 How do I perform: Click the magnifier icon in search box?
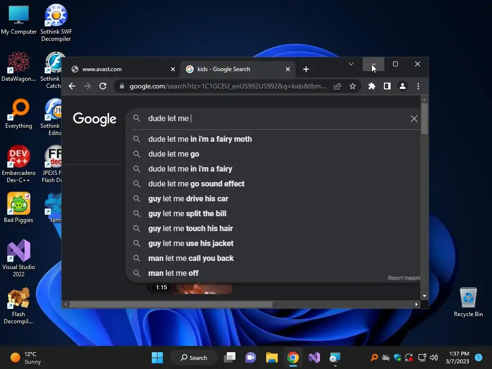[136, 118]
